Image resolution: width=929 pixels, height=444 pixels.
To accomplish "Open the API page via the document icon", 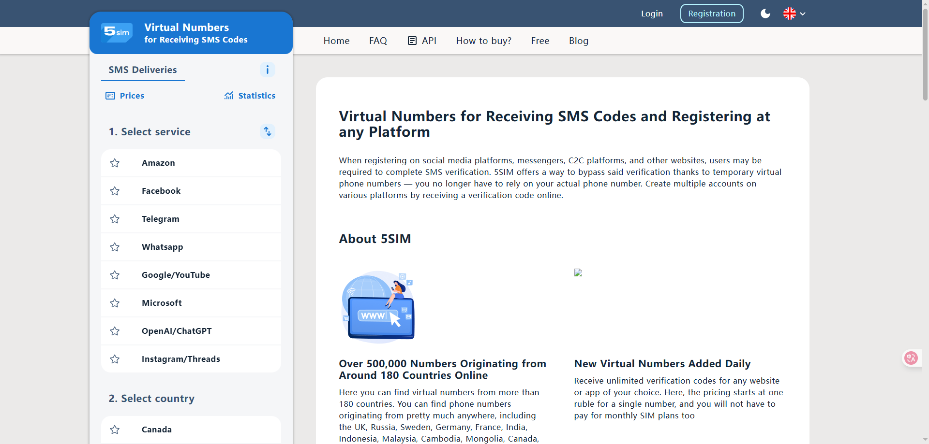I will coord(412,41).
